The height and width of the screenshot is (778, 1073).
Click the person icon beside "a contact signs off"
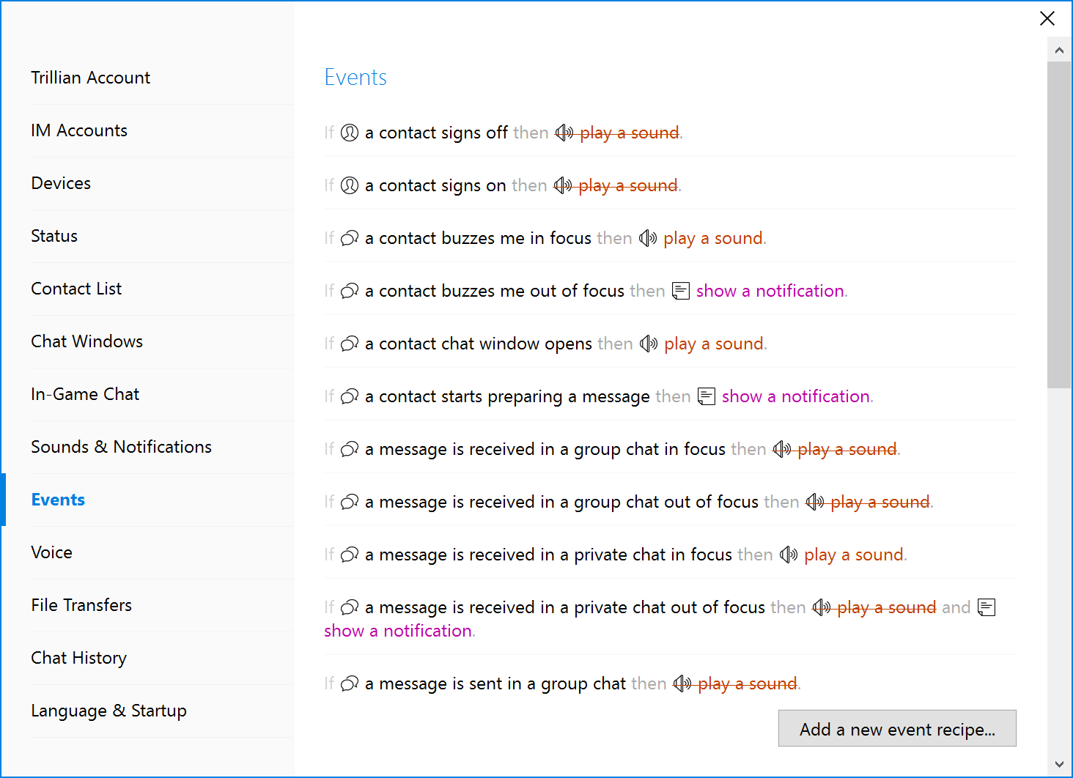[x=350, y=133]
